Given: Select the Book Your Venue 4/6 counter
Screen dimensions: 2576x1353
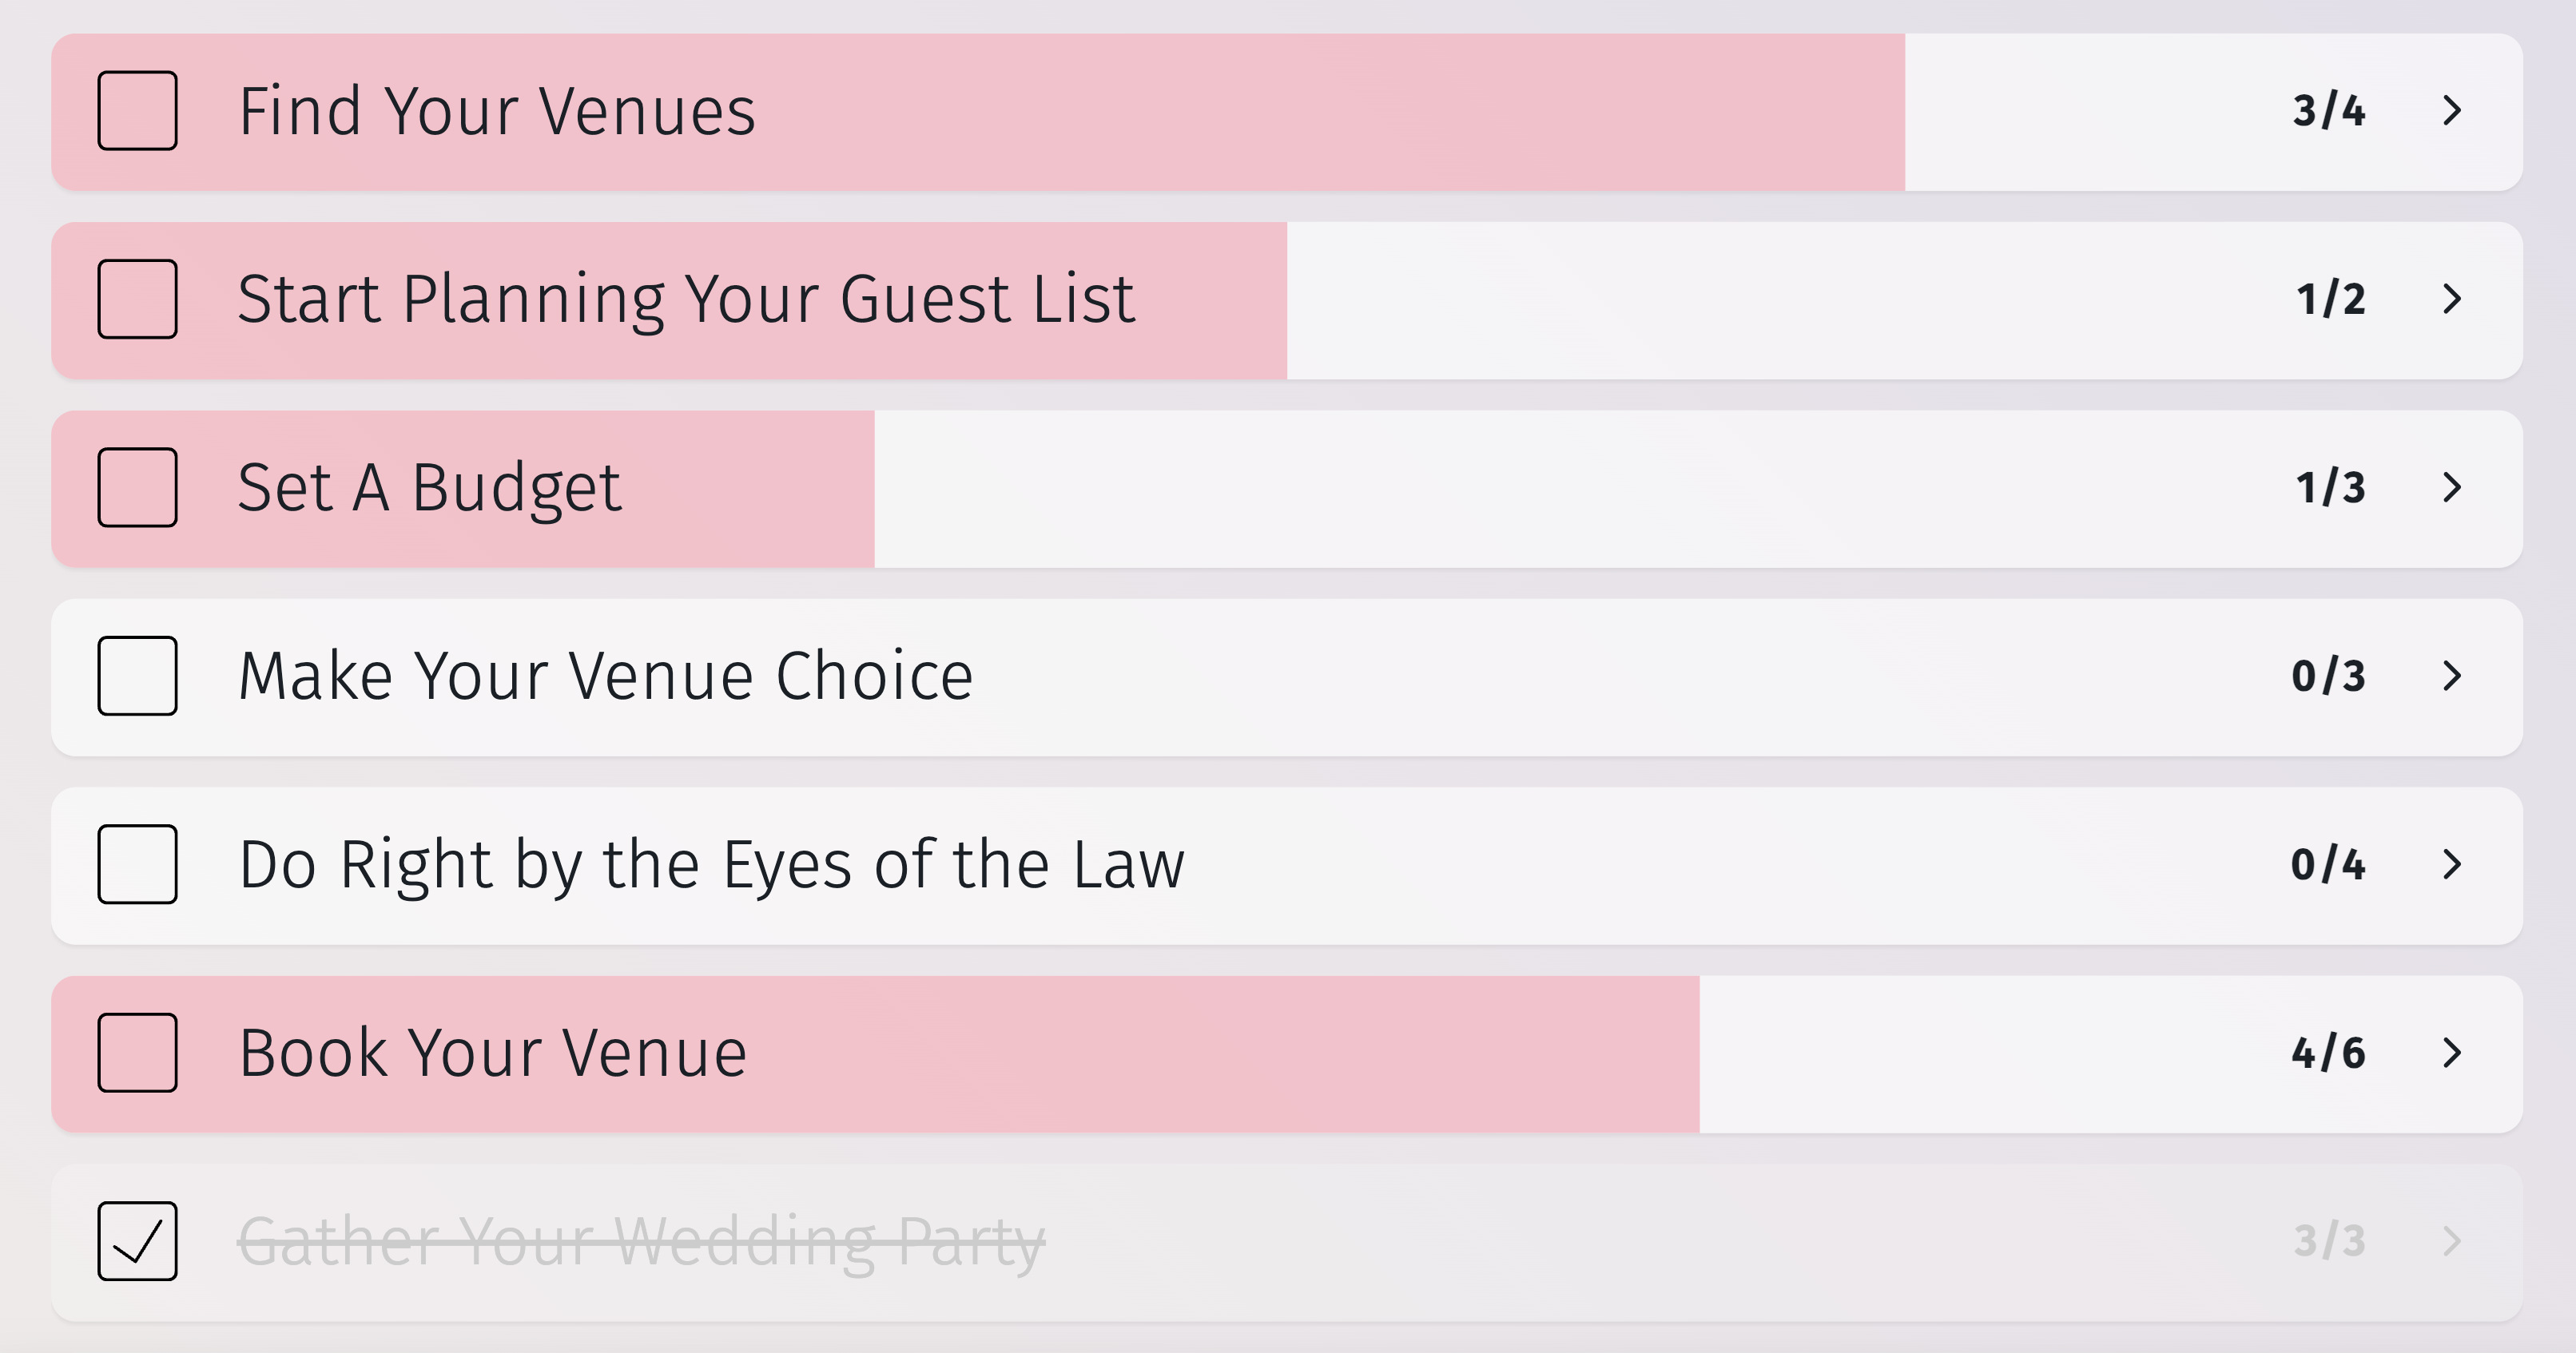Looking at the screenshot, I should pos(2328,1053).
